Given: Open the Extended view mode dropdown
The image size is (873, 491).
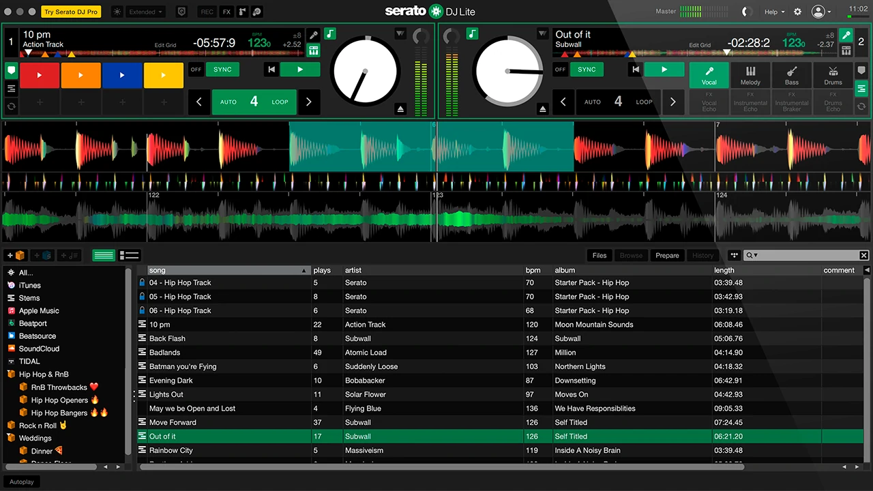Looking at the screenshot, I should (145, 12).
